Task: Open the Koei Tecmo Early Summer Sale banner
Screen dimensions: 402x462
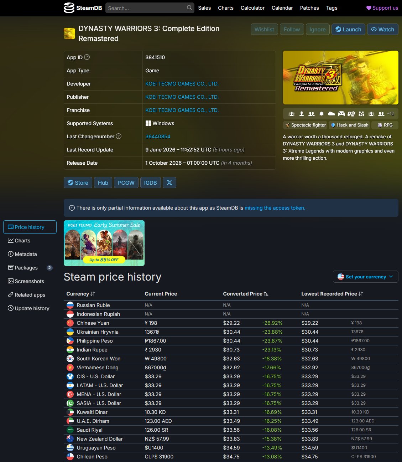Action: pyautogui.click(x=104, y=243)
